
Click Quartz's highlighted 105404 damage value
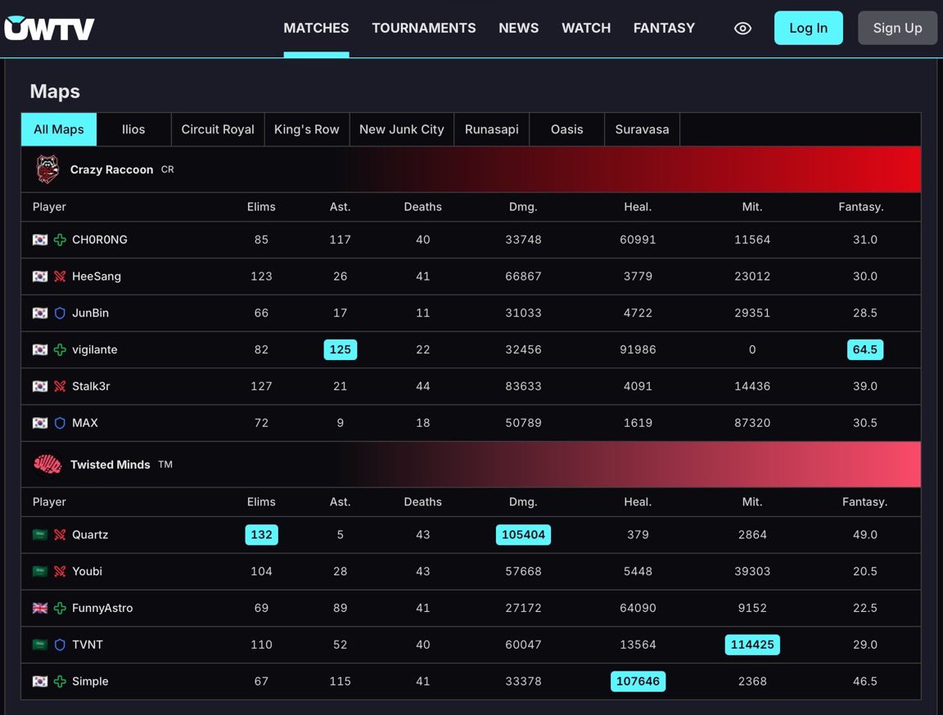[523, 535]
